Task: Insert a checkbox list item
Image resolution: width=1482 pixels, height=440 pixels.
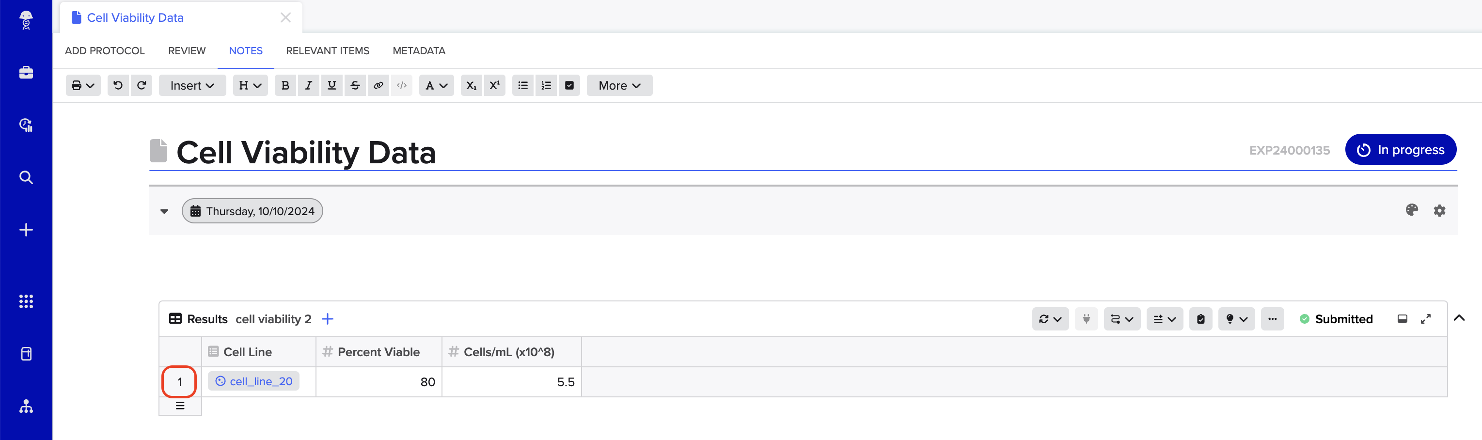Action: [x=569, y=85]
